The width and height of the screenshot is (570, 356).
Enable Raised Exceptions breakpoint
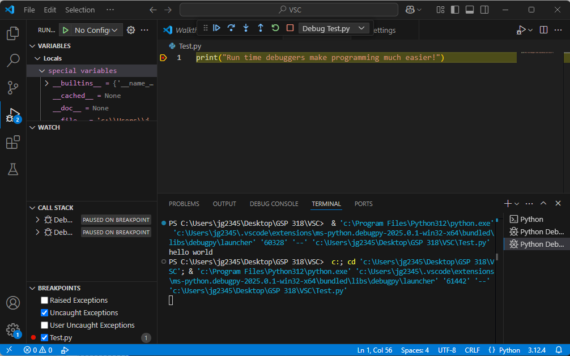point(45,301)
